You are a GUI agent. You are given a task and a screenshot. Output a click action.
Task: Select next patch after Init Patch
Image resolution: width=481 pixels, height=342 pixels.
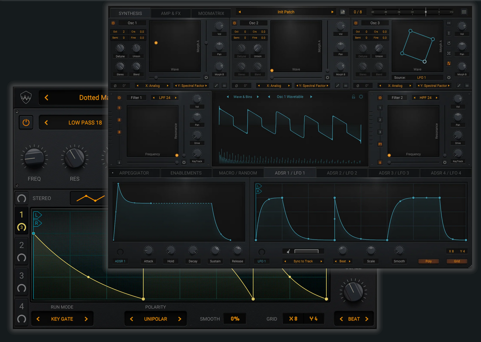[332, 12]
